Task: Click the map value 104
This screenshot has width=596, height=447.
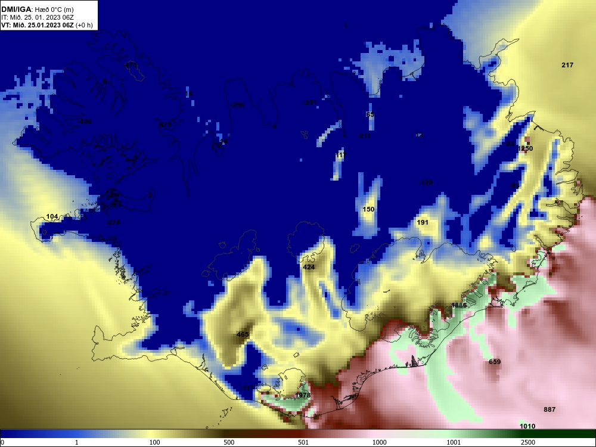Action: pyautogui.click(x=52, y=217)
